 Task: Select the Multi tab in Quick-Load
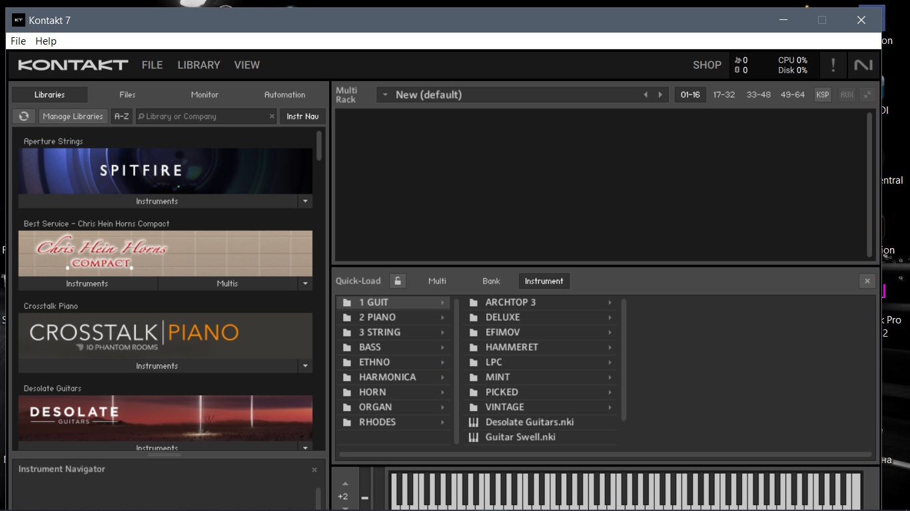(437, 281)
